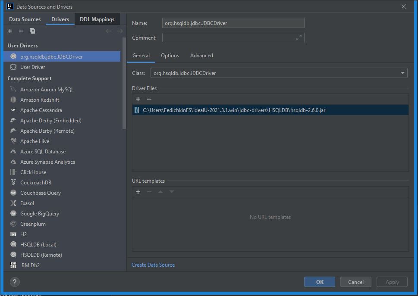Select HSQLDB (Local) driver
This screenshot has height=296, width=418.
[x=62, y=244]
